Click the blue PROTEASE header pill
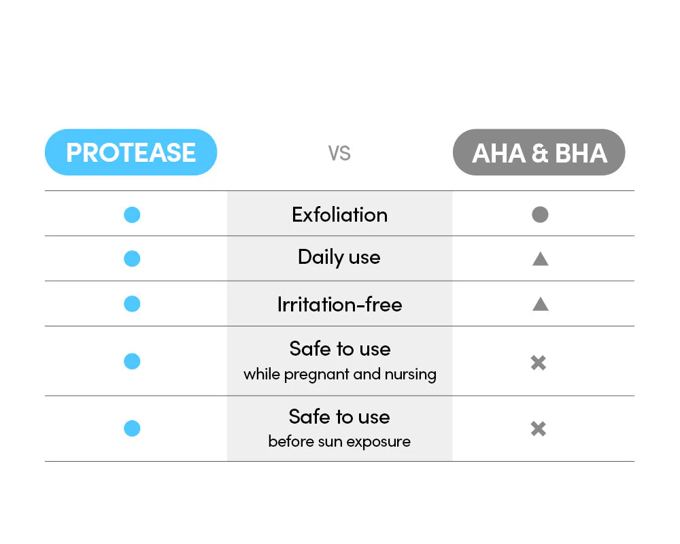 point(131,152)
